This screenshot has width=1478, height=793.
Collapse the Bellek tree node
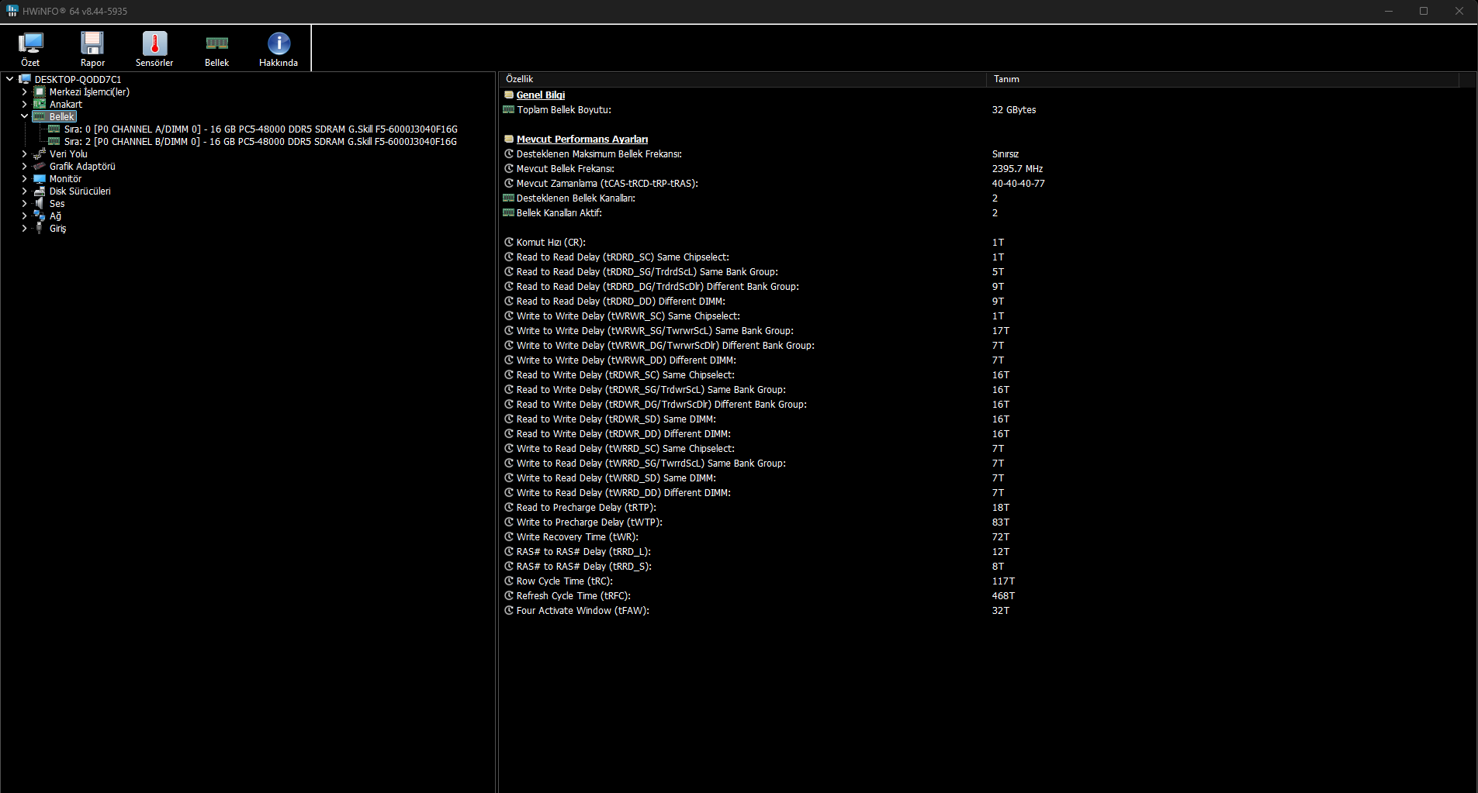click(x=25, y=116)
